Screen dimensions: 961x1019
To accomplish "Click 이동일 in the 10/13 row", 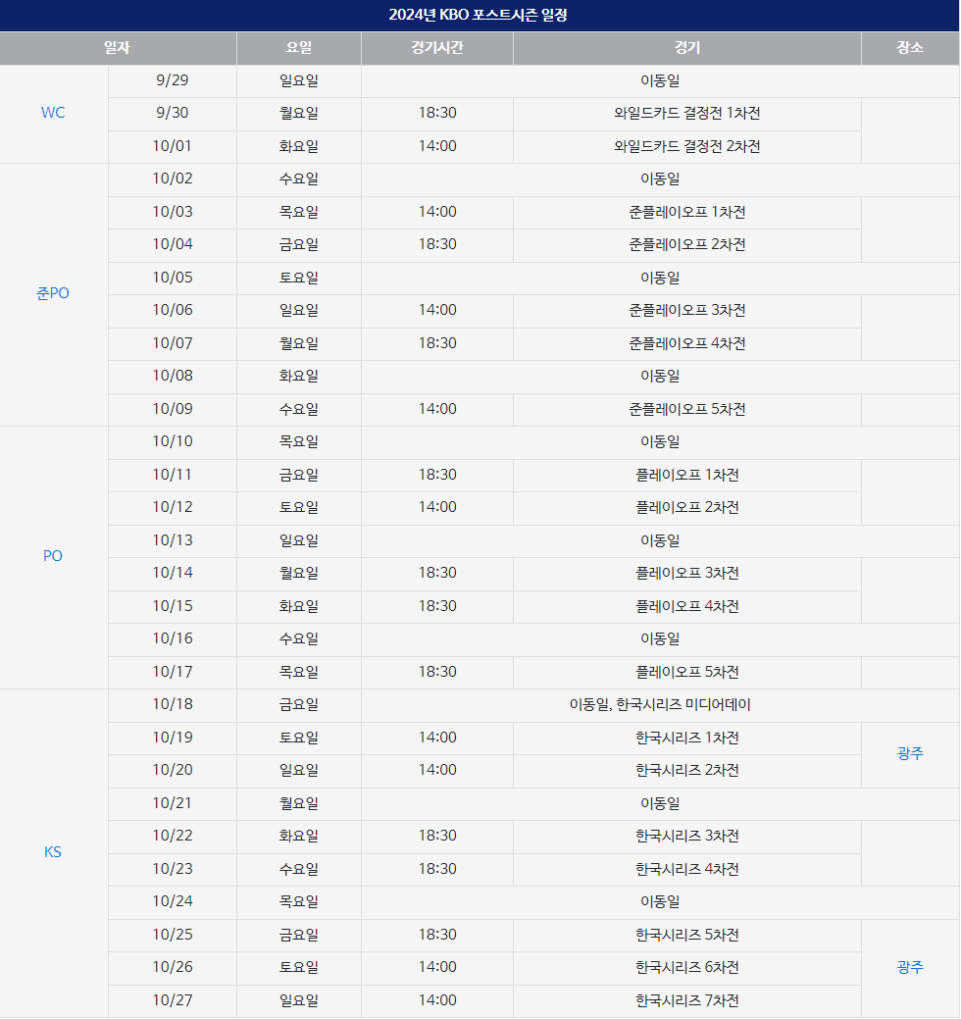I will pos(660,540).
